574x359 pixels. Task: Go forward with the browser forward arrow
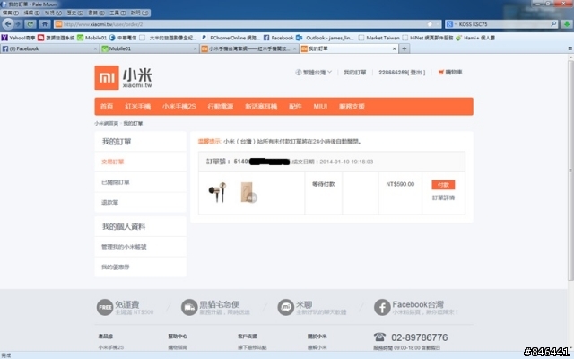pos(18,24)
